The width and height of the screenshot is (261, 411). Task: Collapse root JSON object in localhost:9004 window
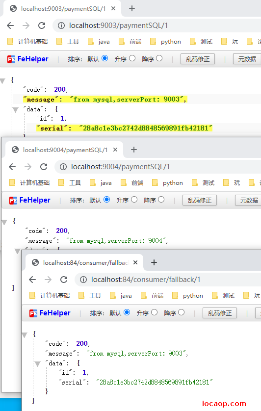click(x=4, y=222)
